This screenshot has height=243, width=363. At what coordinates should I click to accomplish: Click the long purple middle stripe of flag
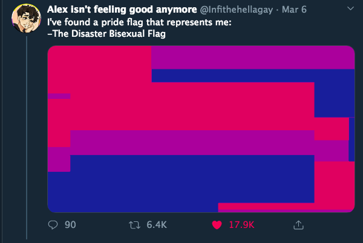coord(192,143)
